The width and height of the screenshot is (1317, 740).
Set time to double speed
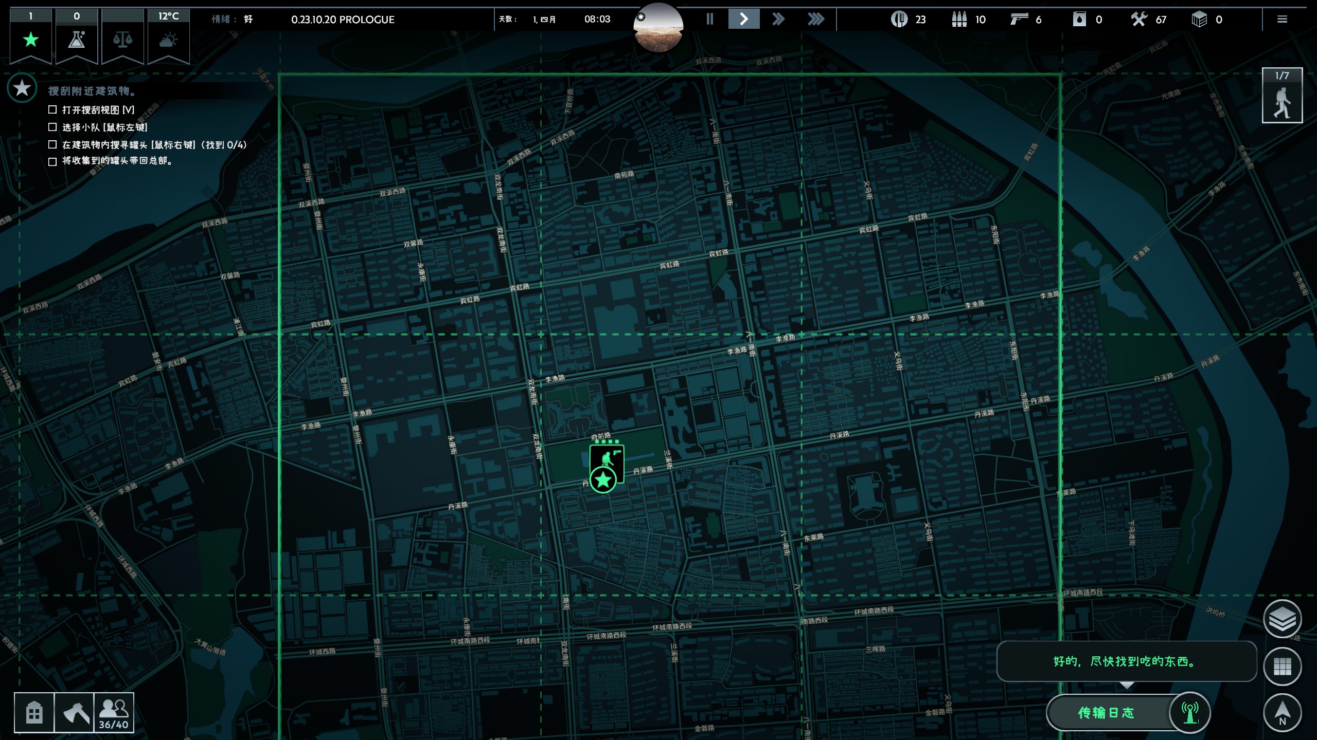click(778, 20)
